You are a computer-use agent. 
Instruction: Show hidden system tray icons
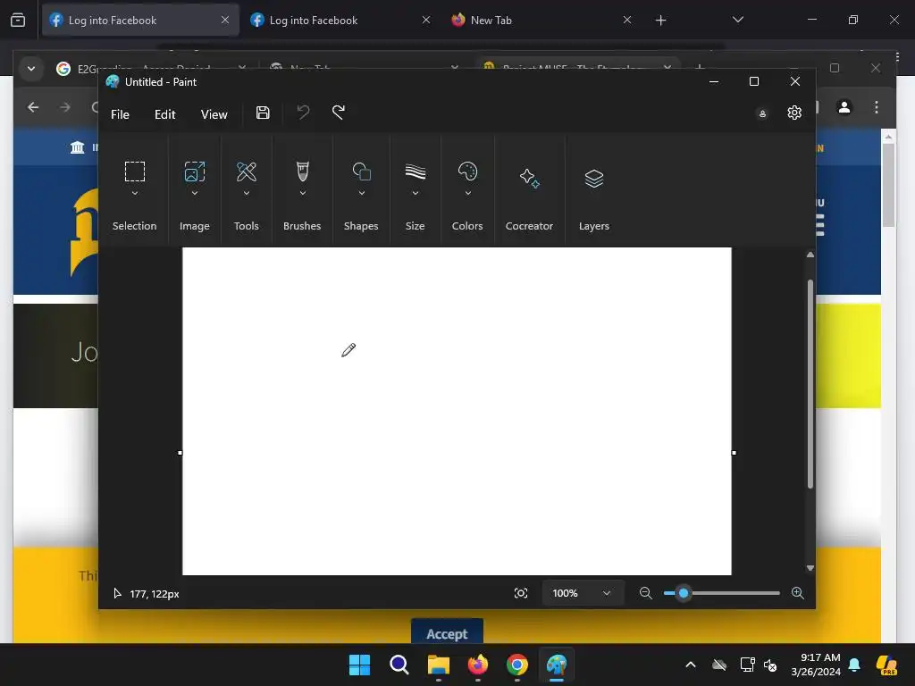[x=691, y=665]
